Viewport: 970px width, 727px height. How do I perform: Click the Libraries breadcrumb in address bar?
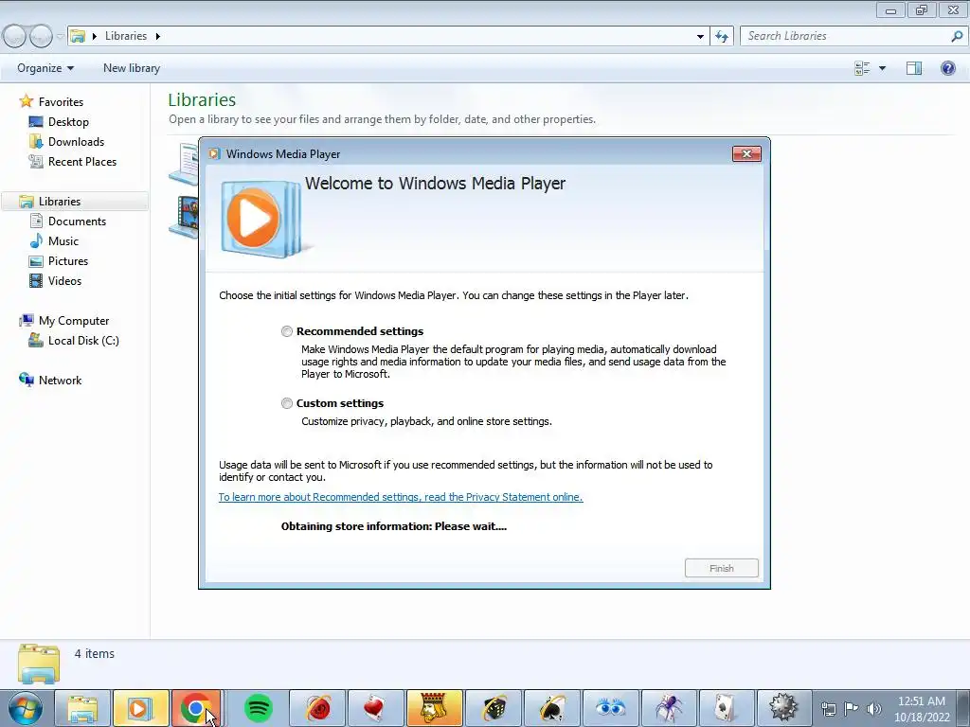(x=126, y=36)
